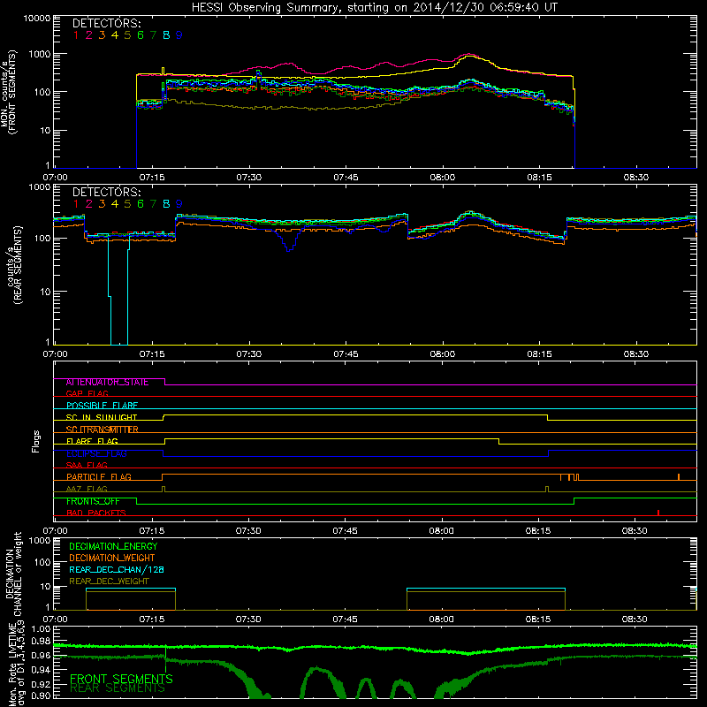Click the 'BAD_PACKETS' flag label
The height and width of the screenshot is (707, 707).
[96, 513]
